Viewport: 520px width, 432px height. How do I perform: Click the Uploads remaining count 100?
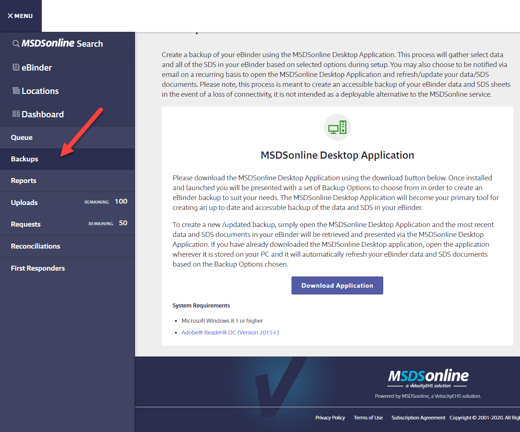[x=121, y=201]
